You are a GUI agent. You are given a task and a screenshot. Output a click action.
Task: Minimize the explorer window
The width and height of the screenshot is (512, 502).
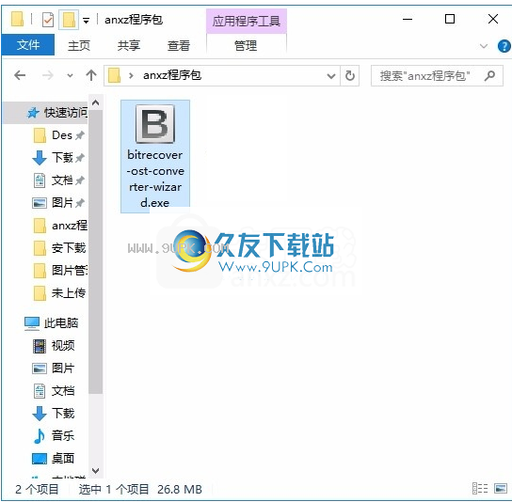pos(408,19)
